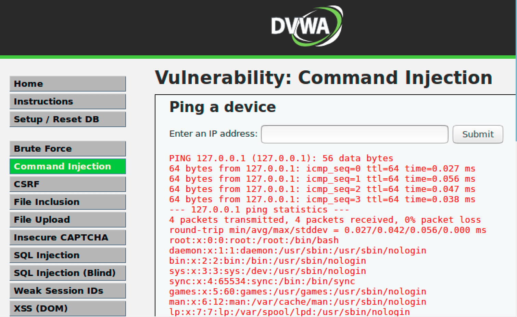Click the Ping a device heading
Image resolution: width=517 pixels, height=317 pixels.
tap(223, 107)
